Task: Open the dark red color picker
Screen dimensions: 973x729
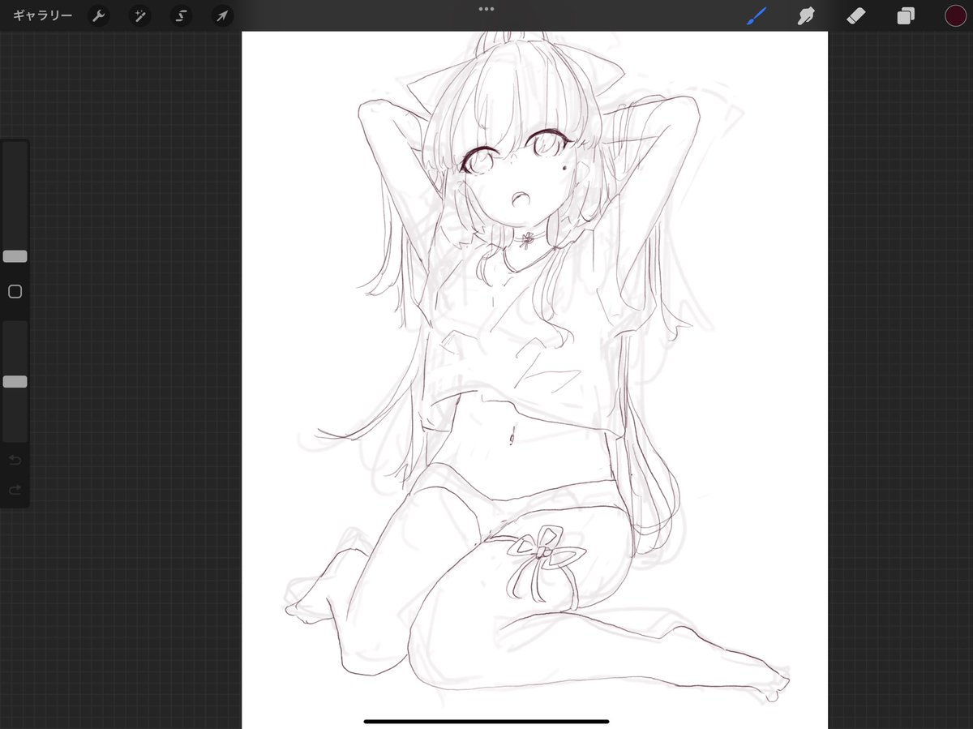Action: pos(955,16)
